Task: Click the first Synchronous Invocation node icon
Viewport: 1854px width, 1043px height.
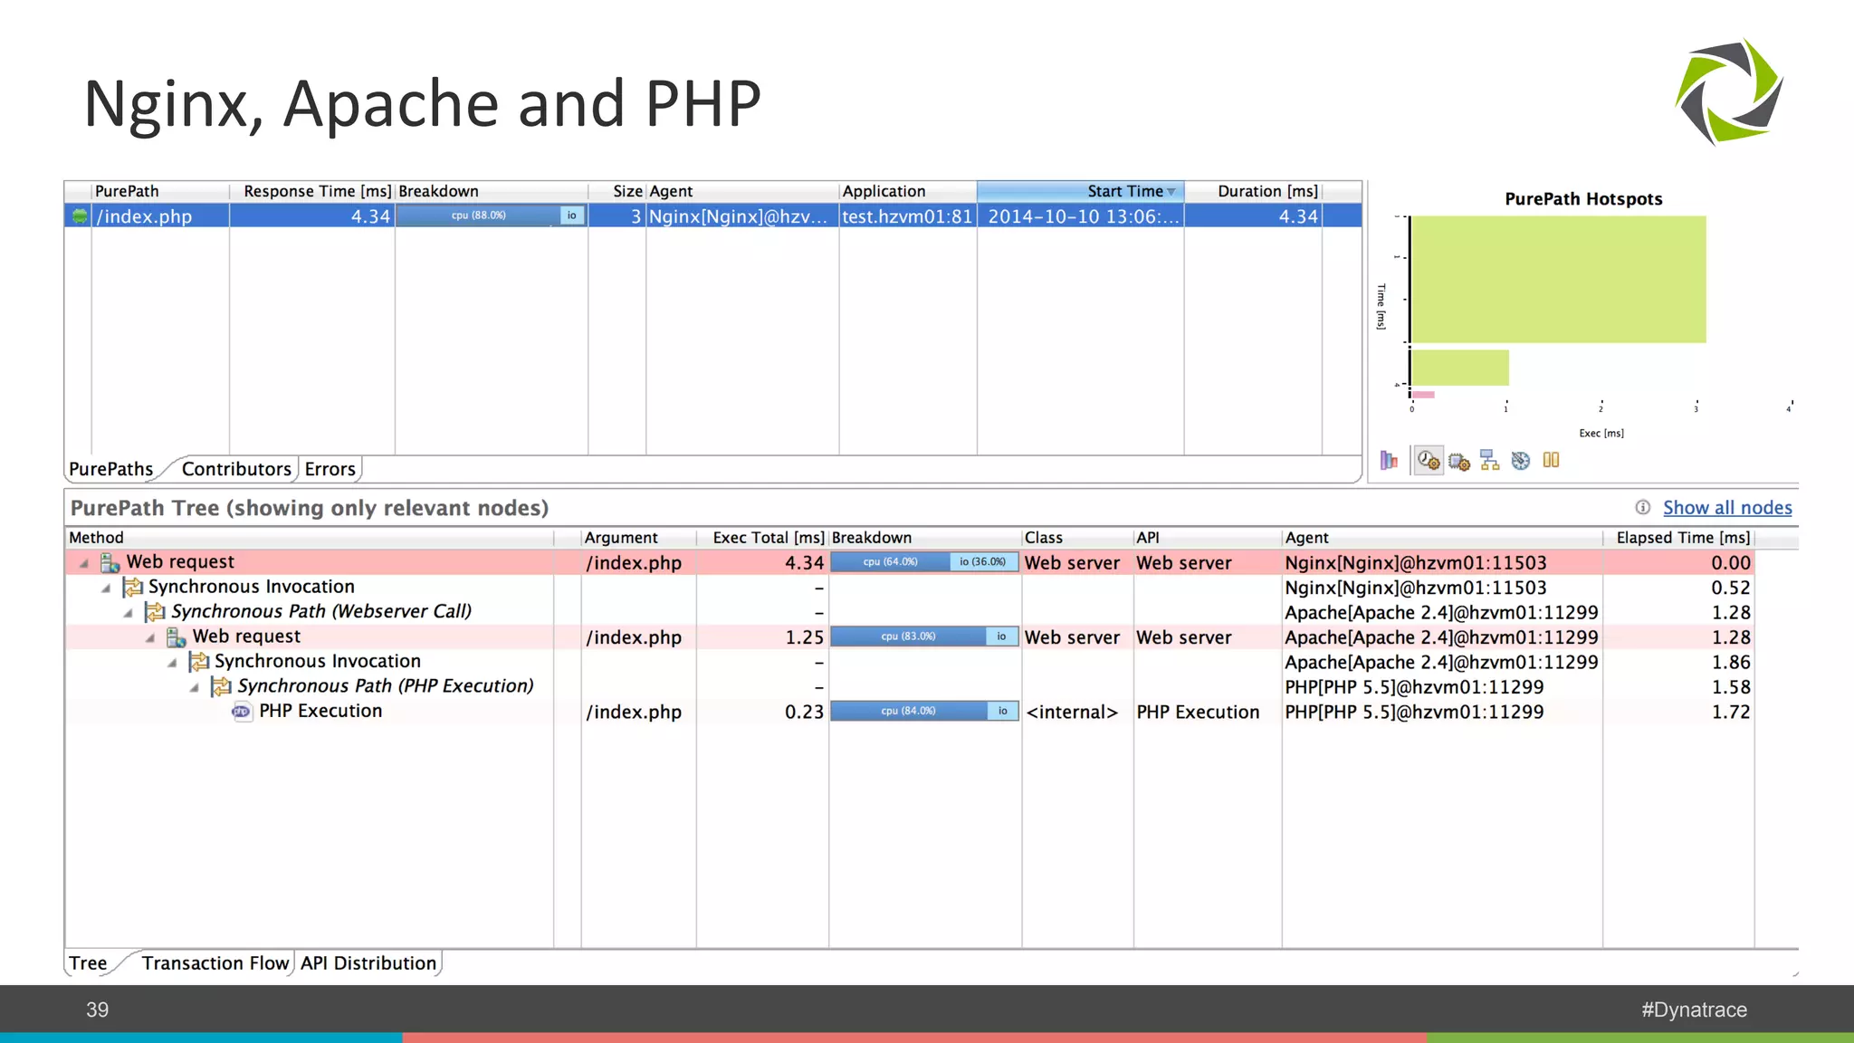Action: (133, 587)
